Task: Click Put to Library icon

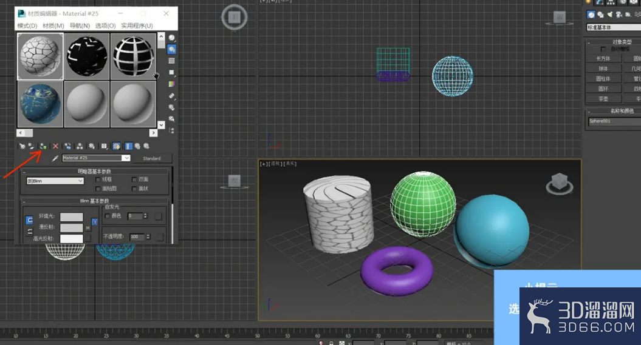Action: tap(92, 146)
